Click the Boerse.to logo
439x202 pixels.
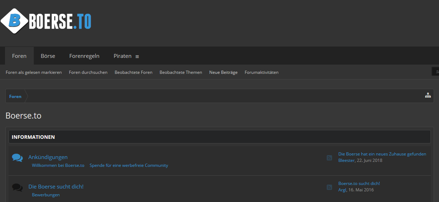tap(46, 21)
